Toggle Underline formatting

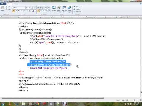tap(19, 11)
